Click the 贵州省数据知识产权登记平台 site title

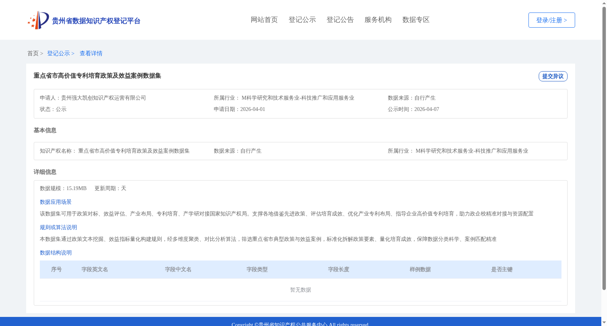96,21
